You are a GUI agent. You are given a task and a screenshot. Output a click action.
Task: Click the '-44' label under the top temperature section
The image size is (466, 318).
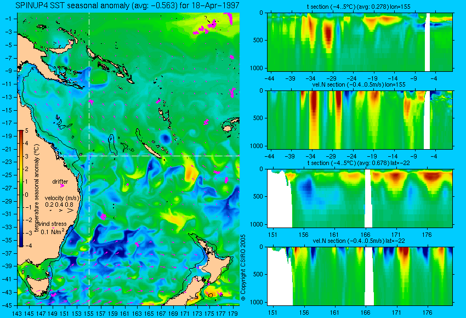pyautogui.click(x=269, y=78)
